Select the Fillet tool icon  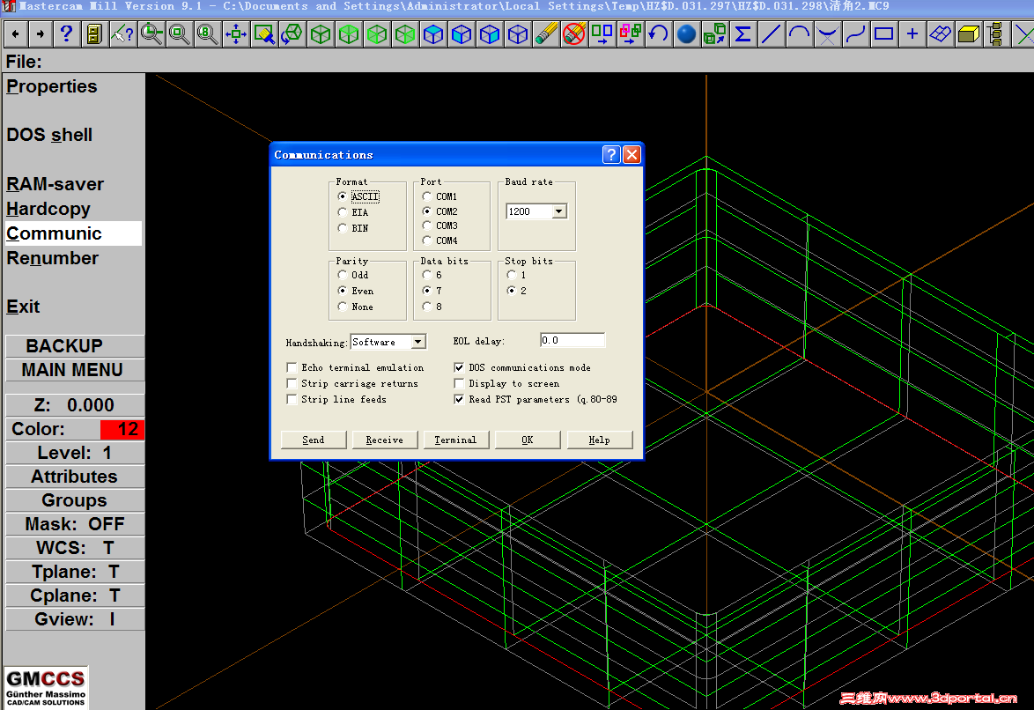pyautogui.click(x=828, y=33)
